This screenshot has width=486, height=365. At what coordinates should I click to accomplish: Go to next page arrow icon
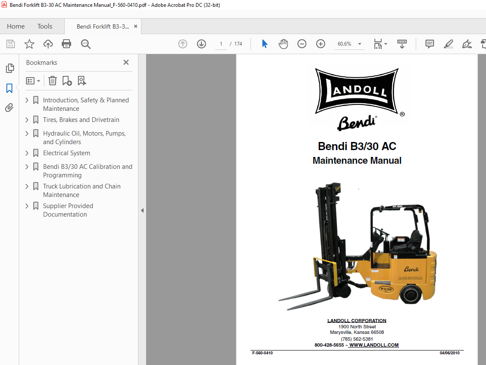click(201, 44)
